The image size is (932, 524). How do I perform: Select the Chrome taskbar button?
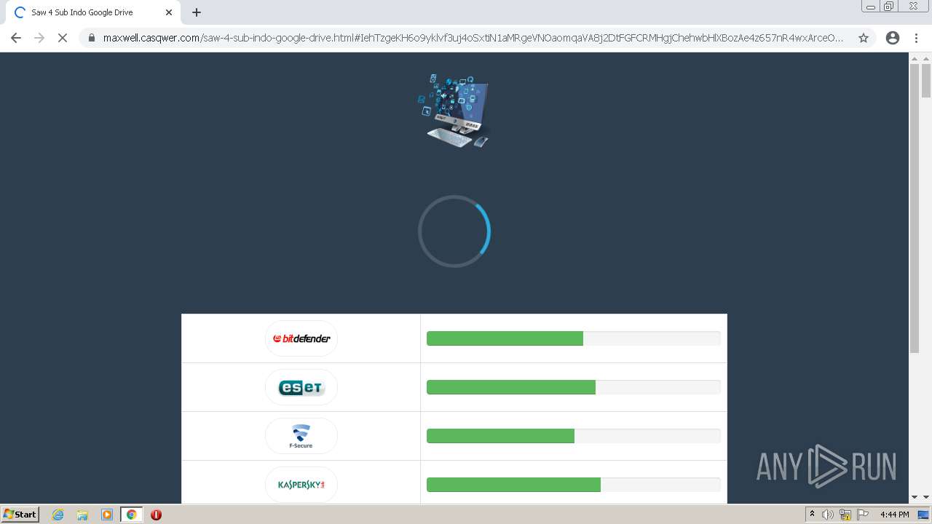132,515
